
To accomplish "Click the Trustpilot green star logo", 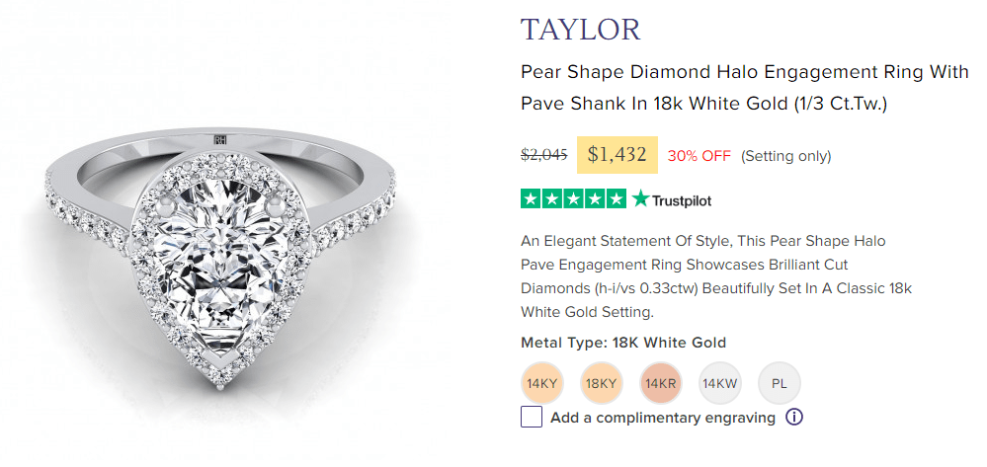I will 641,199.
